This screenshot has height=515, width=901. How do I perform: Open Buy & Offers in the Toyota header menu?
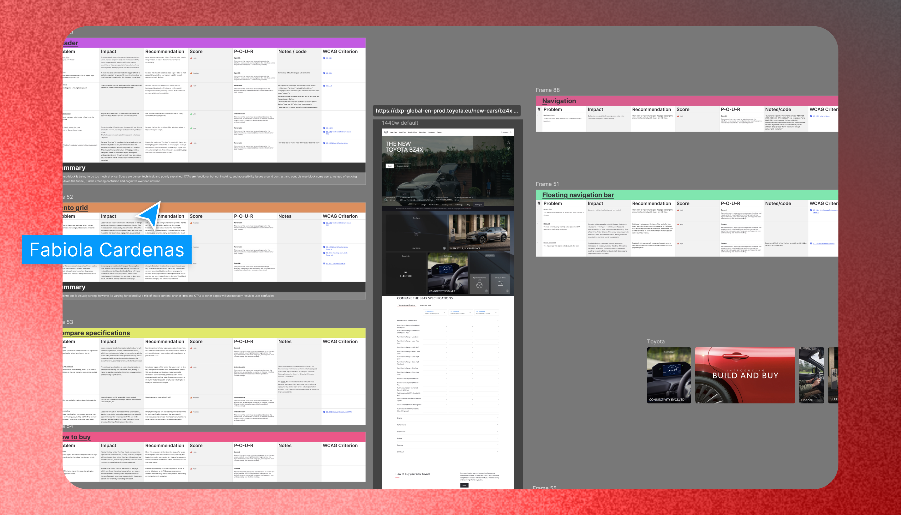(412, 132)
